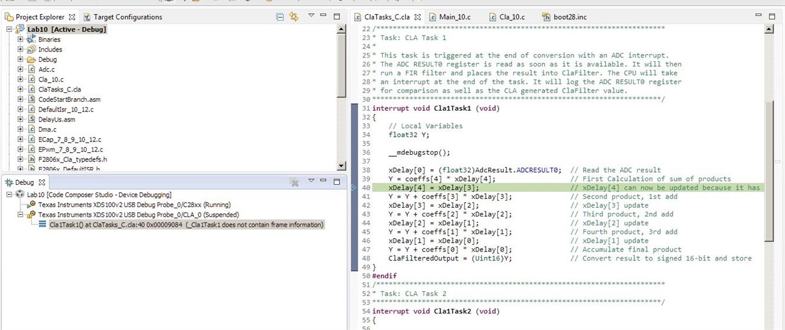The height and width of the screenshot is (330, 785).
Task: Select the Binaries icon
Action: pos(31,39)
